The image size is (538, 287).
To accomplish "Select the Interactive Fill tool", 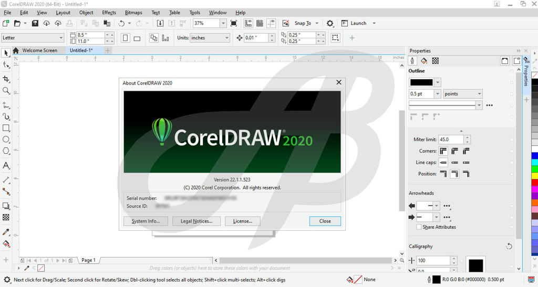I will [6, 243].
